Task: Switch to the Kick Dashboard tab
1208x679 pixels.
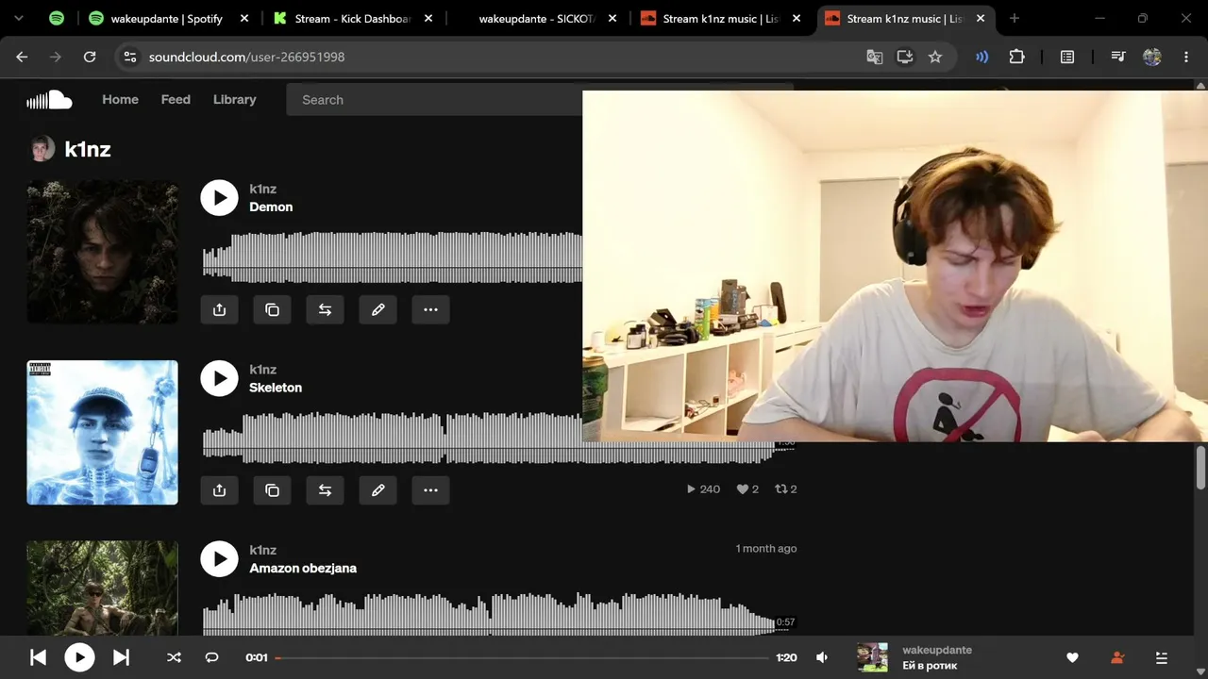Action: point(354,19)
